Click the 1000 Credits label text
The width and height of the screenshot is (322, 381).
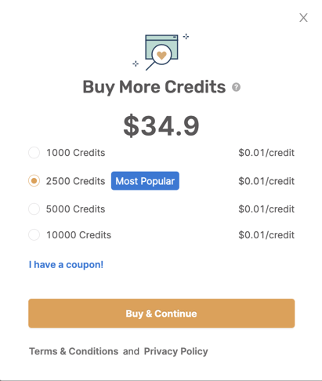tap(76, 153)
